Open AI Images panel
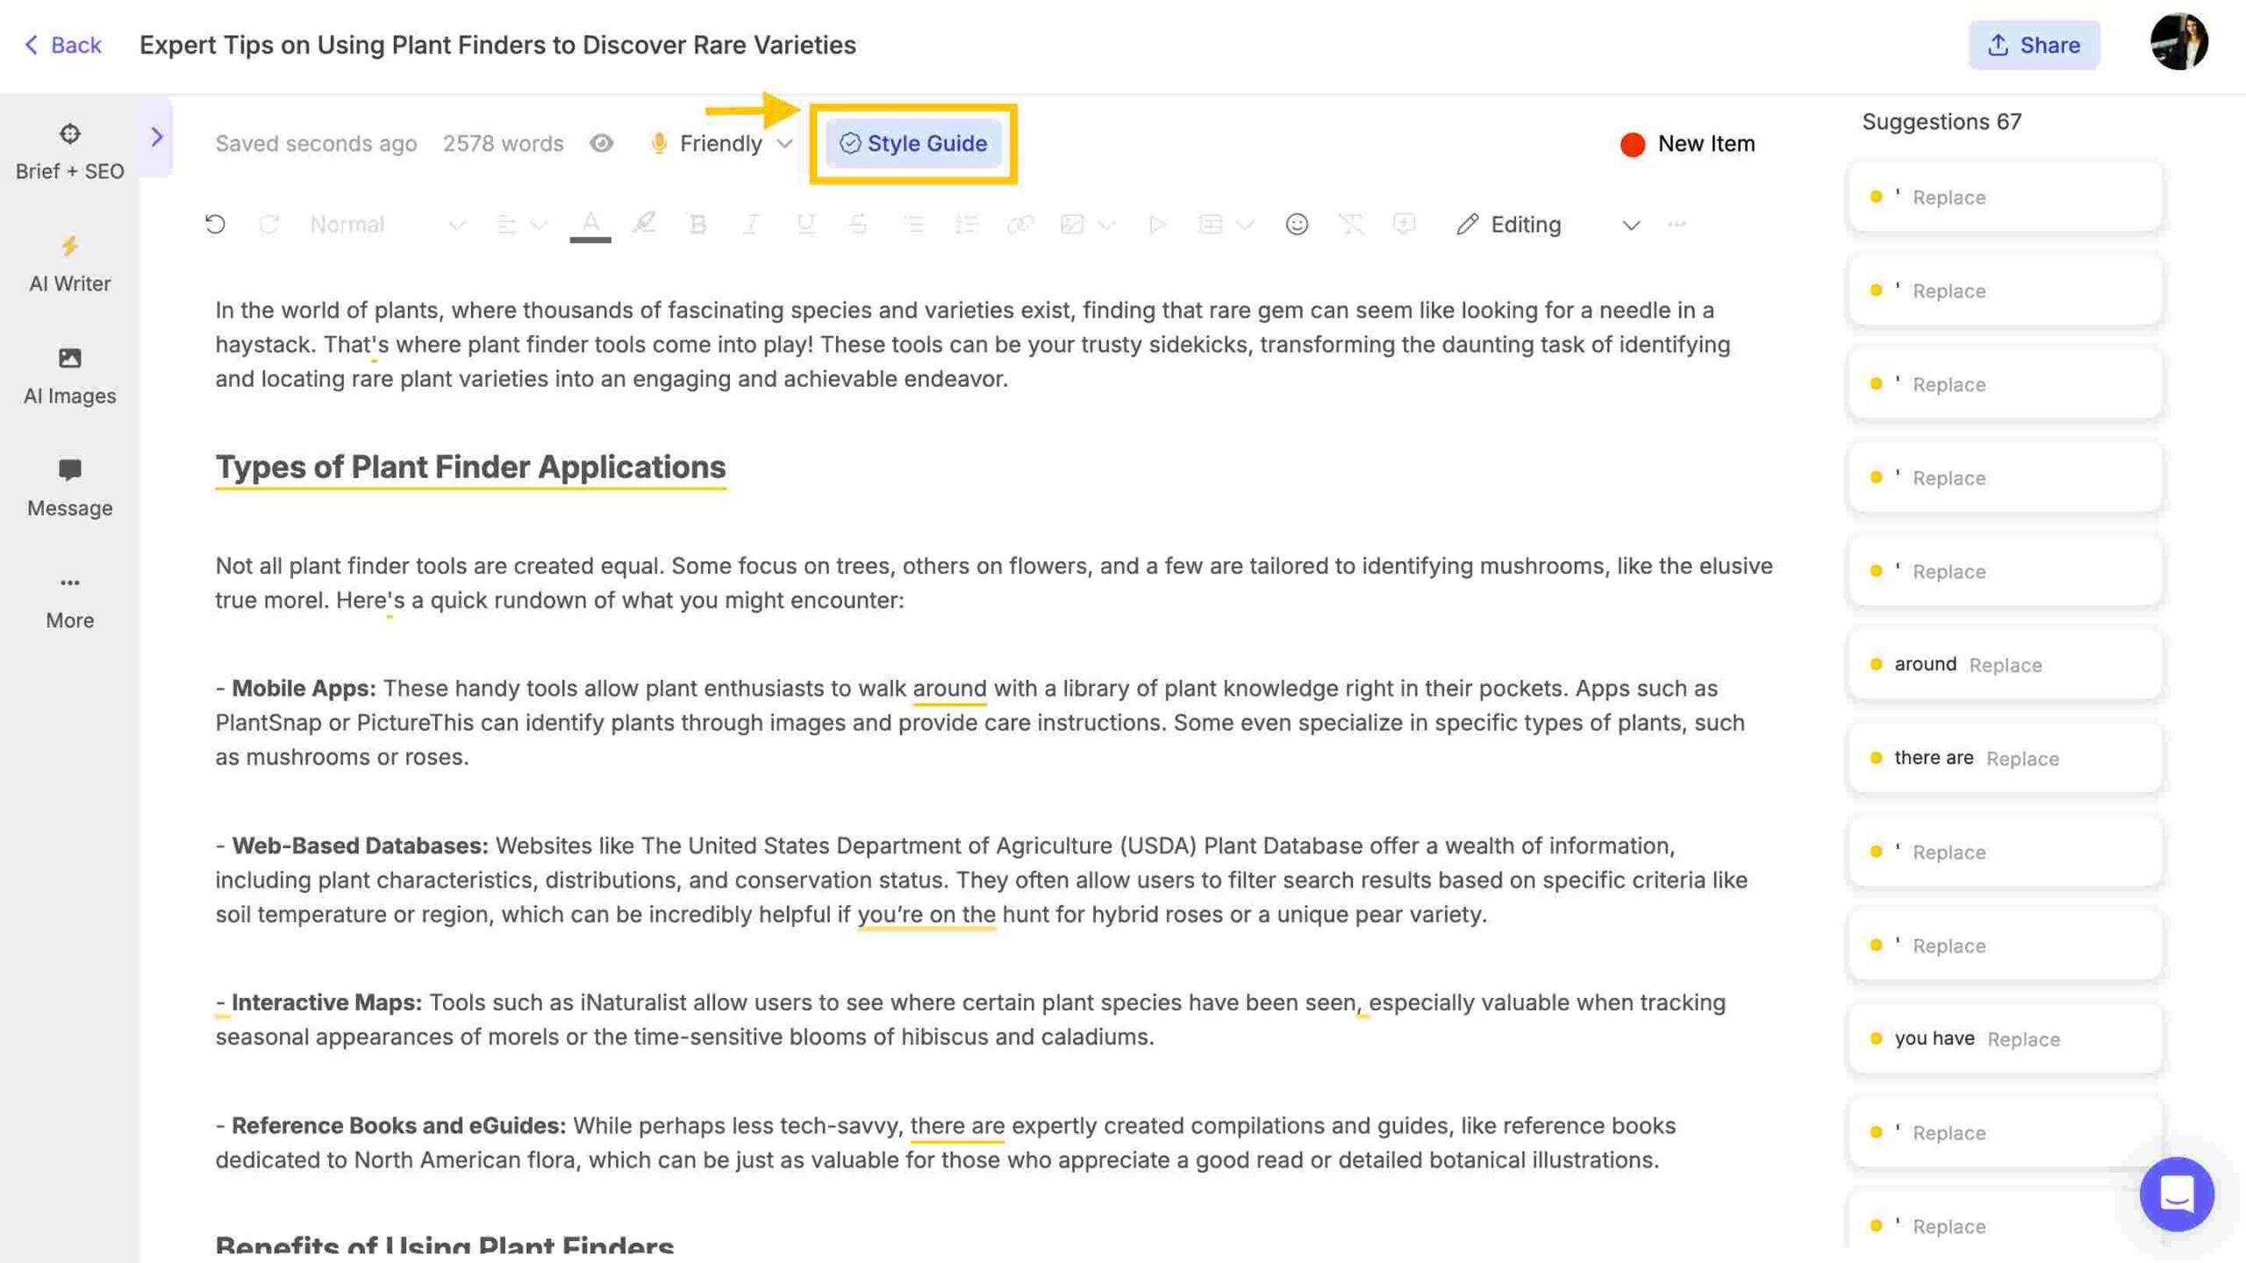The width and height of the screenshot is (2246, 1263). tap(69, 375)
